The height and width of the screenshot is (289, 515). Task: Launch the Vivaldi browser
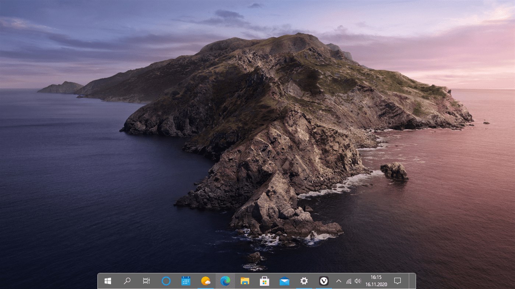click(324, 281)
